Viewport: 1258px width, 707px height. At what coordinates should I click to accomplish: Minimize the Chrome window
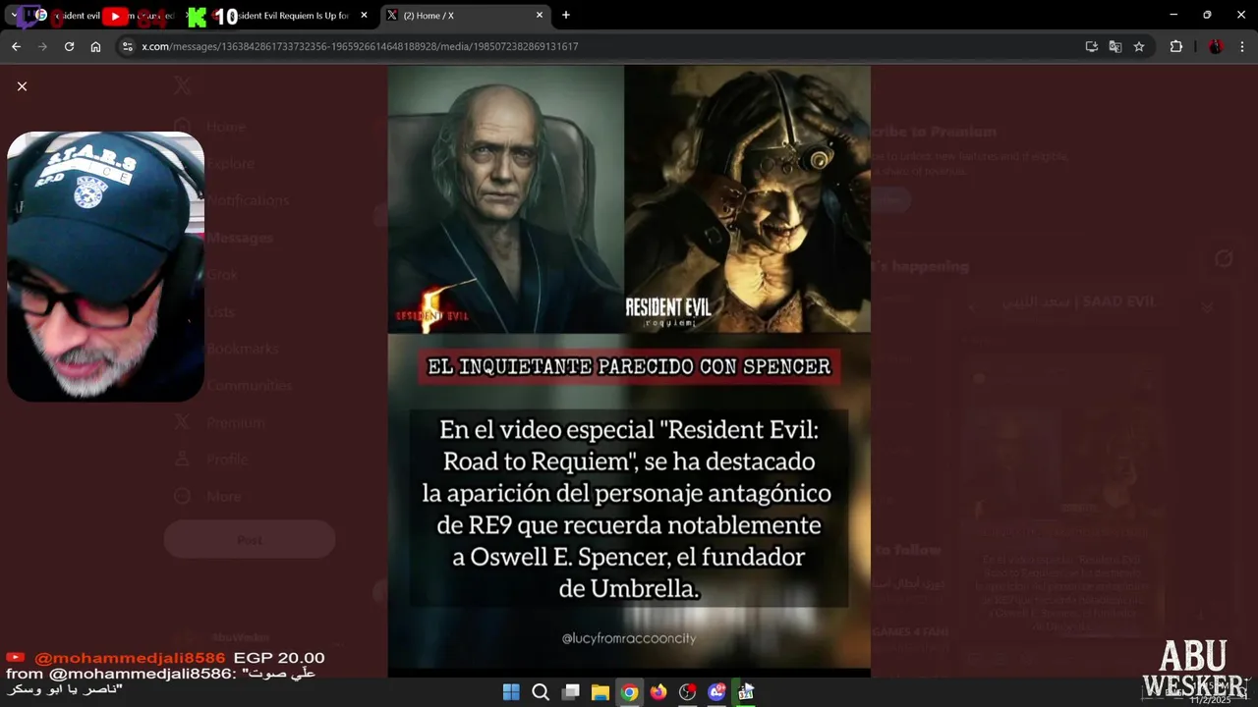1173,15
